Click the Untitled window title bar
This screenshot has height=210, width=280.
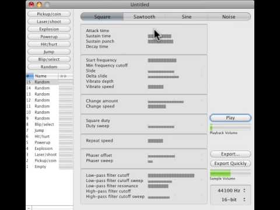click(x=140, y=4)
